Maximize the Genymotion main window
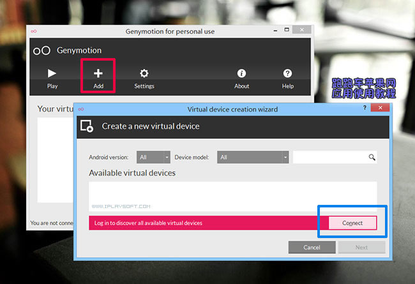415x284 pixels. click(287, 29)
